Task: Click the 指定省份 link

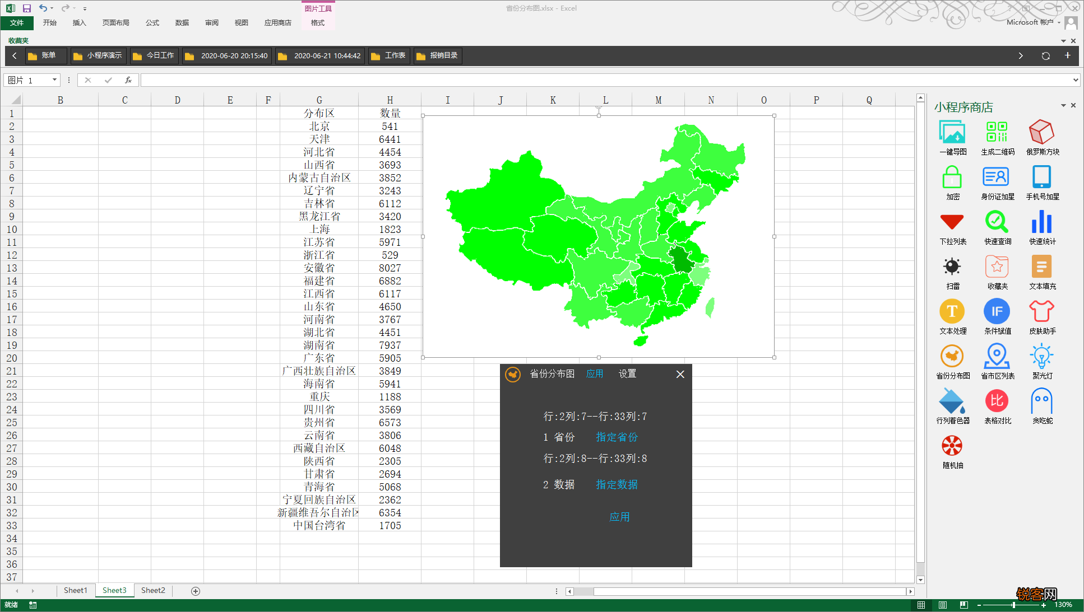Action: tap(617, 437)
